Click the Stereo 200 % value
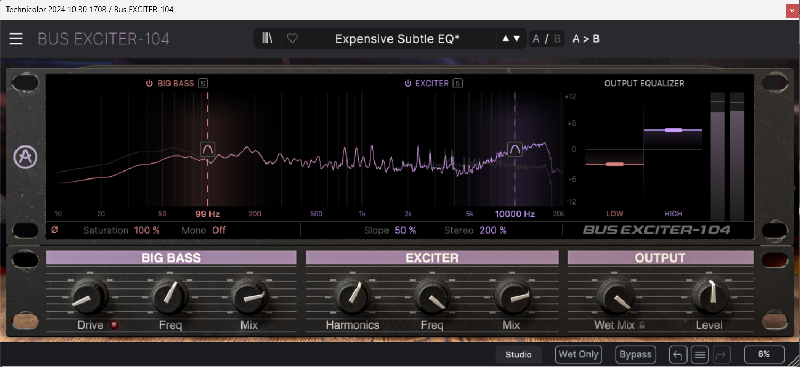800x367 pixels. coord(493,231)
